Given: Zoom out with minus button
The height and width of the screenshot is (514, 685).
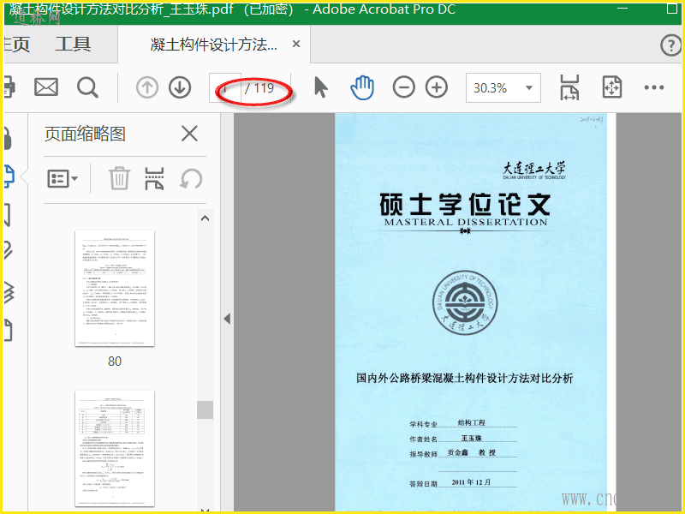Looking at the screenshot, I should pyautogui.click(x=403, y=87).
